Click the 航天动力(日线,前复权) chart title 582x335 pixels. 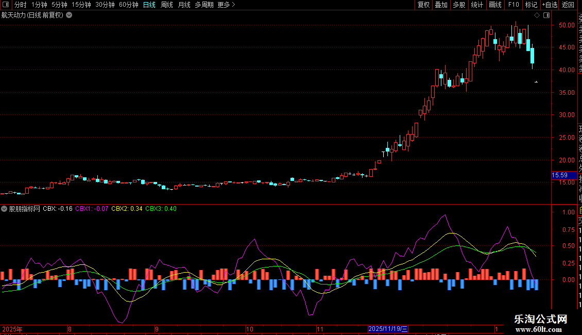pos(32,15)
